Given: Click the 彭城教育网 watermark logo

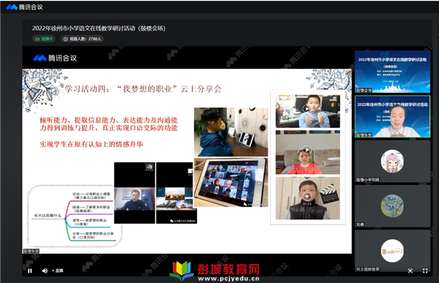Looking at the screenshot, I should 214,271.
